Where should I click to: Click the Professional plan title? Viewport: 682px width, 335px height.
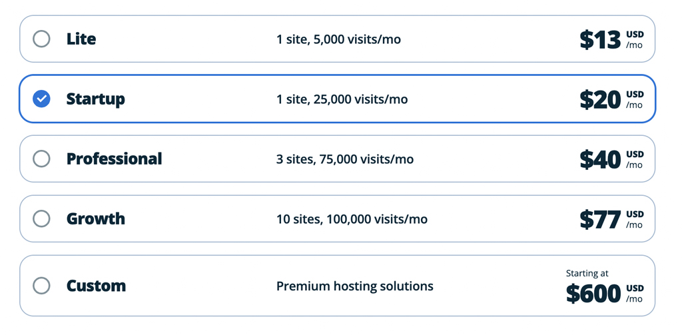pos(114,159)
